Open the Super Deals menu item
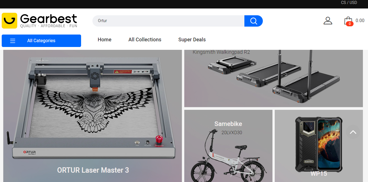The width and height of the screenshot is (368, 182). (192, 40)
